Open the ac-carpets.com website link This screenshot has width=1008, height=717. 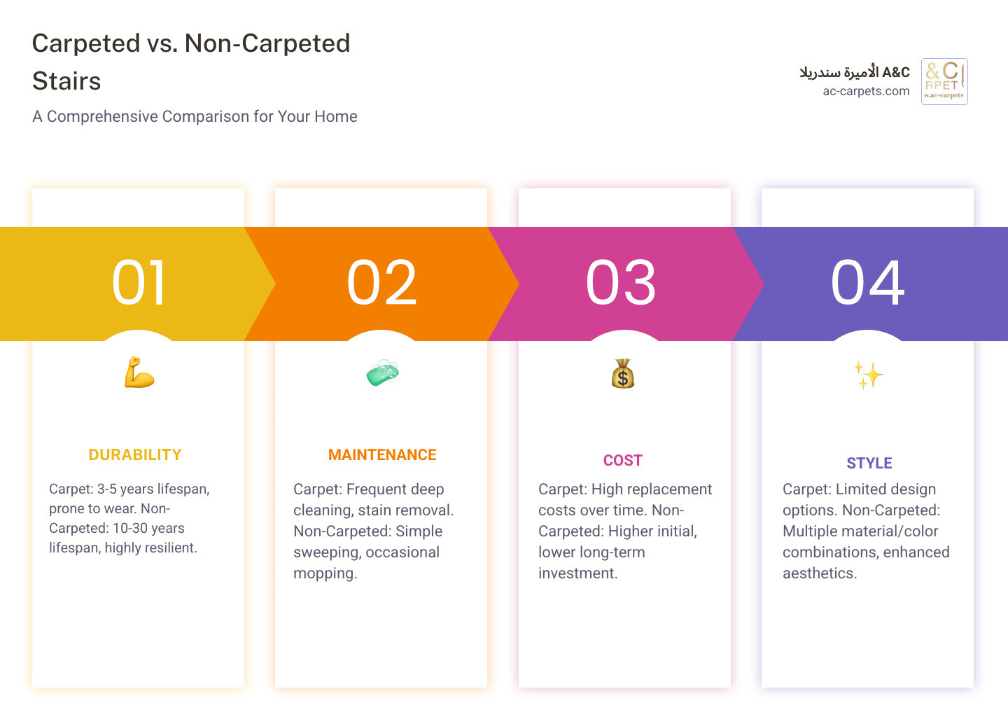coord(866,91)
